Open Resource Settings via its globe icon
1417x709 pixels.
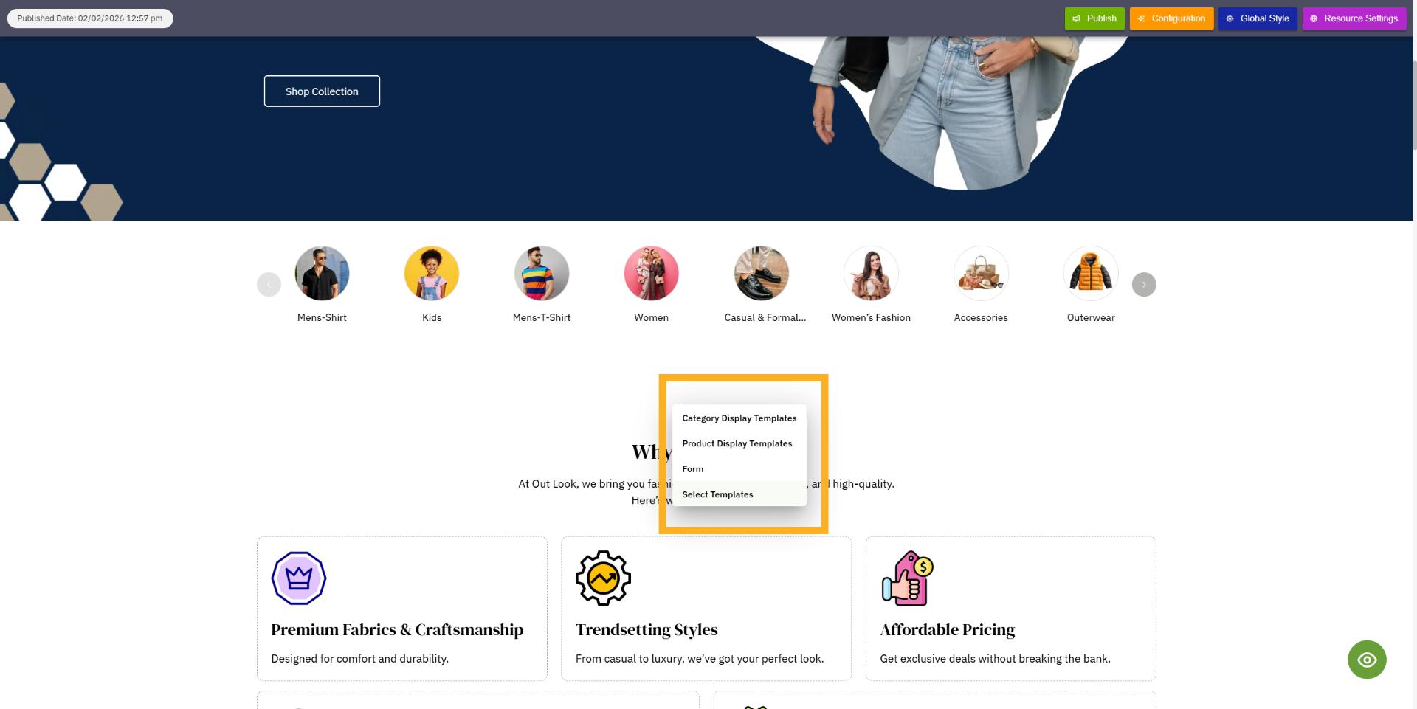tap(1314, 18)
